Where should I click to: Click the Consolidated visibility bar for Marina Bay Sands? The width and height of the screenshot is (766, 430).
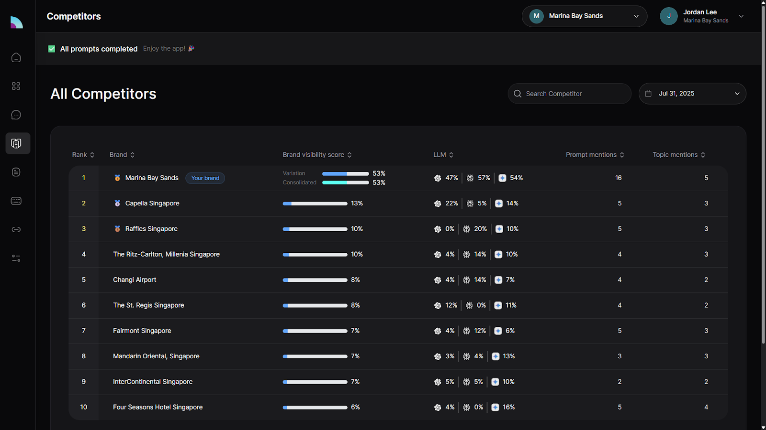click(x=346, y=183)
